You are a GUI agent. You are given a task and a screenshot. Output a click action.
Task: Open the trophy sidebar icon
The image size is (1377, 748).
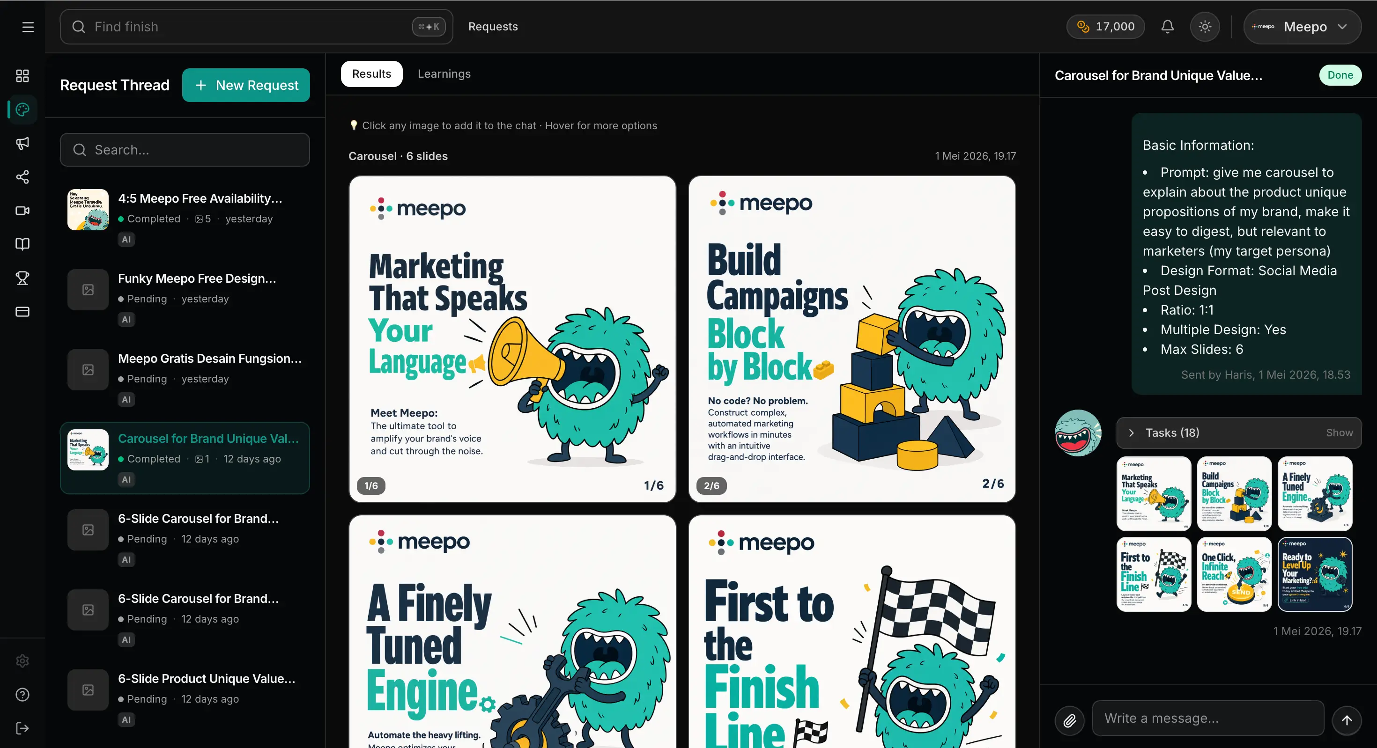pyautogui.click(x=22, y=278)
